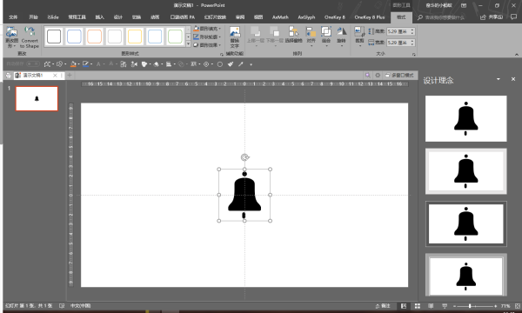Adjust the zoom slider in status bar
The height and width of the screenshot is (313, 522).
(x=475, y=306)
